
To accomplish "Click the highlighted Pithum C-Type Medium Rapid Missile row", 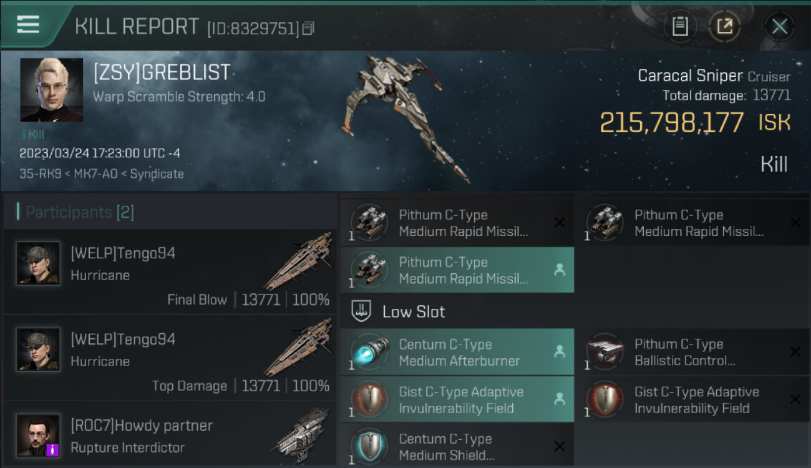I will (x=457, y=270).
